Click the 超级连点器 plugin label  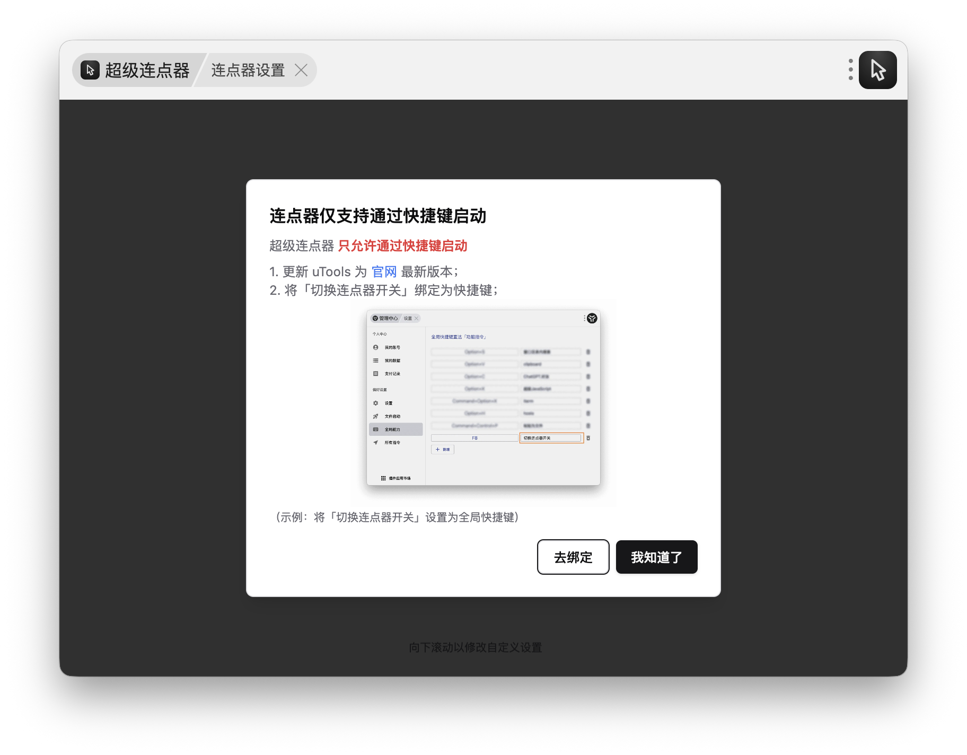pos(147,70)
